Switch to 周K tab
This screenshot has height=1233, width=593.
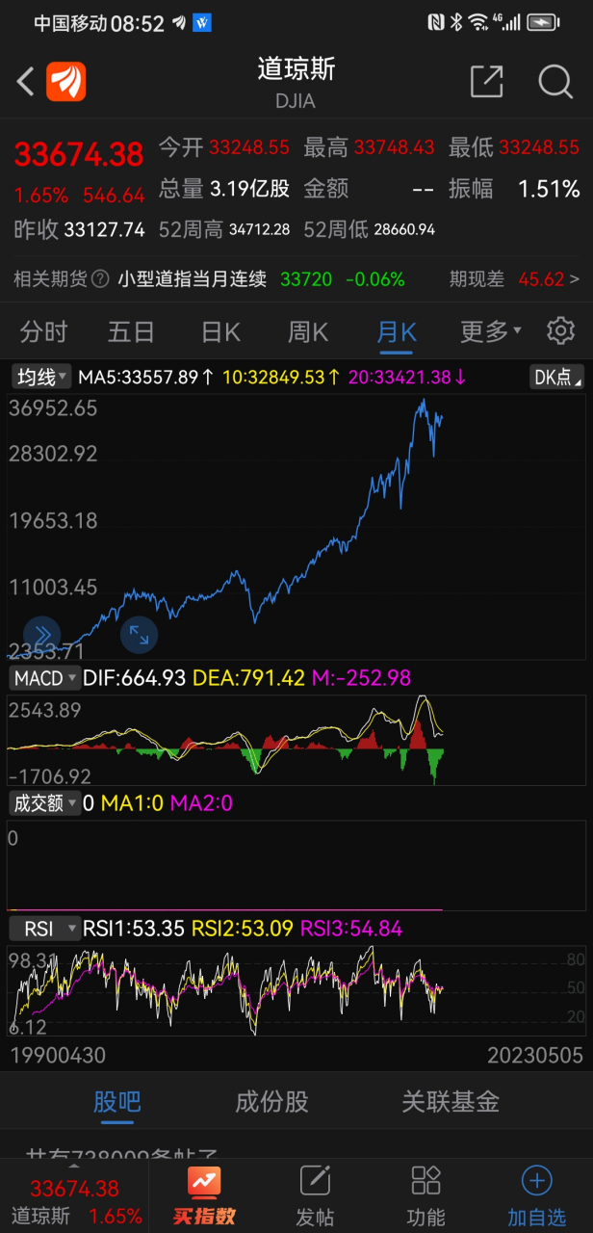pyautogui.click(x=308, y=332)
